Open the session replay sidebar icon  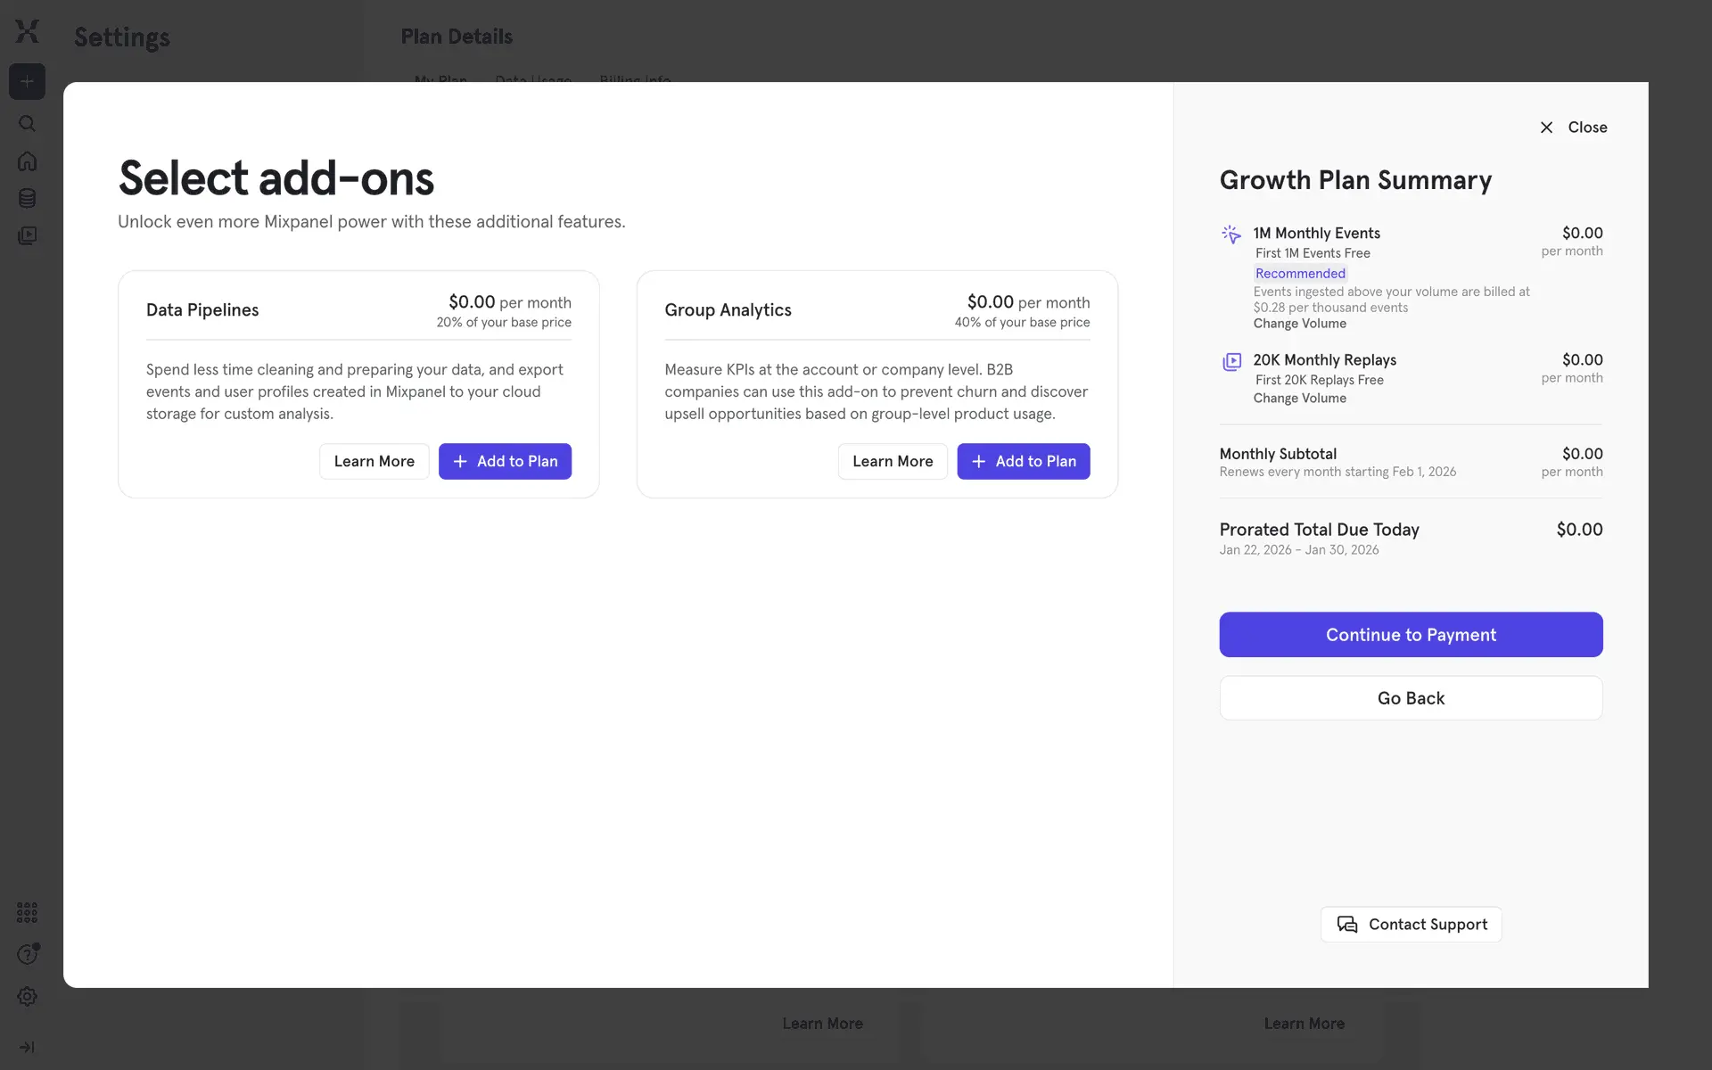28,235
